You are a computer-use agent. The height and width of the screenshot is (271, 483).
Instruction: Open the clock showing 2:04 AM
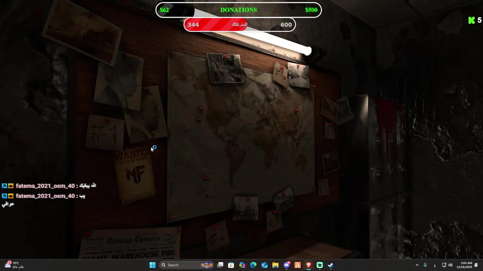click(x=464, y=265)
